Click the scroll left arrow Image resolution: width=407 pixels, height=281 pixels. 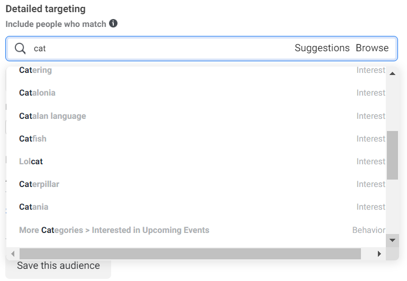pos(13,254)
